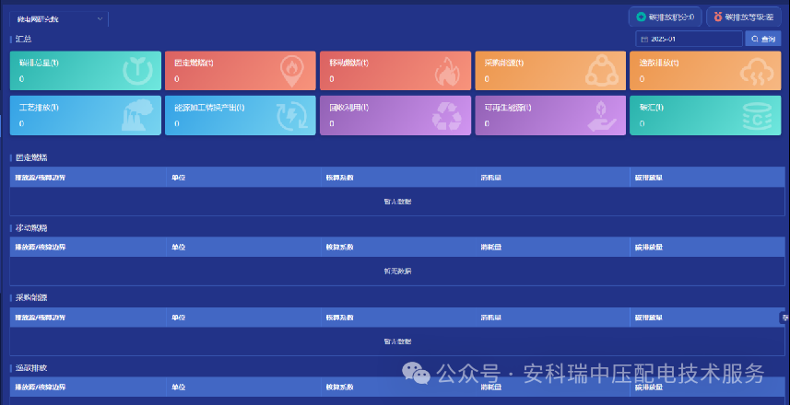Click the top button with teal icon
Image resolution: width=790 pixels, height=405 pixels.
[666, 17]
